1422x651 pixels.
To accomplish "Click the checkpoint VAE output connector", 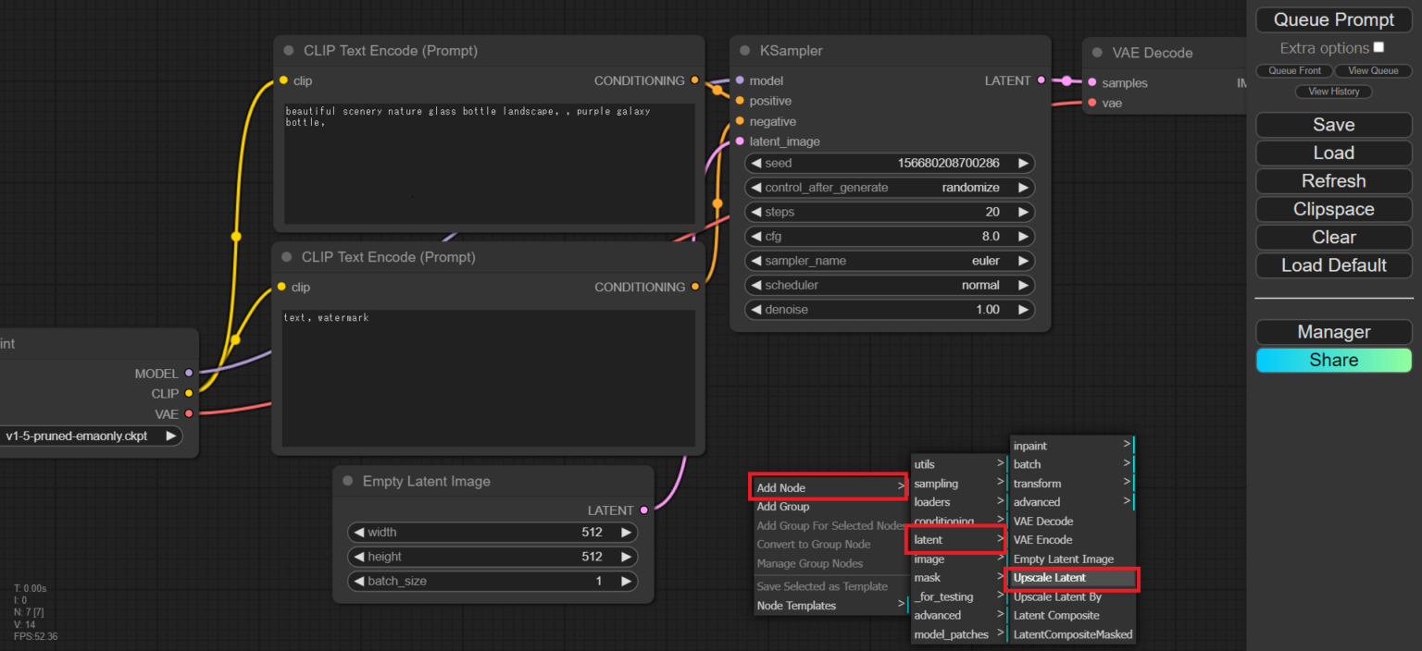I will click(189, 413).
